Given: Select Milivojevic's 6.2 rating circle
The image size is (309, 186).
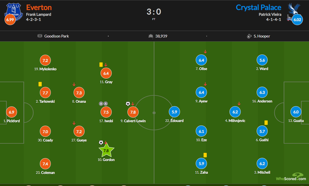Looking at the screenshot, I should pyautogui.click(x=235, y=112).
